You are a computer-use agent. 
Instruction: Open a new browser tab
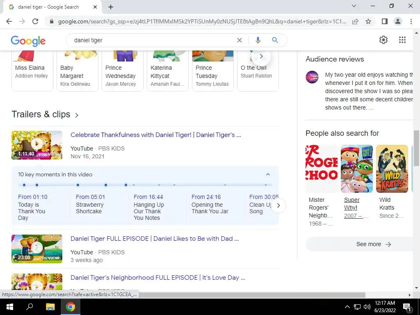[x=111, y=7]
